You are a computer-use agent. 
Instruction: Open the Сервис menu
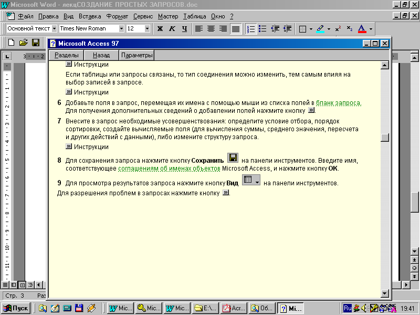143,16
